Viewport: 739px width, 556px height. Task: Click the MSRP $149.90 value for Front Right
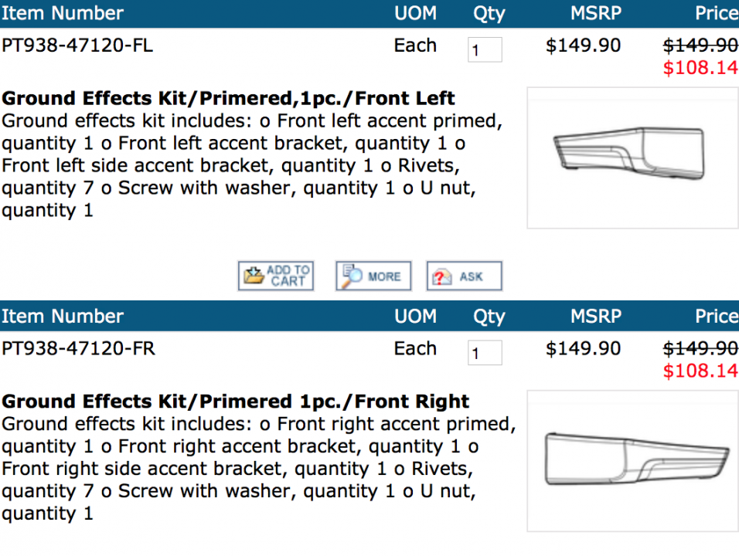point(583,349)
